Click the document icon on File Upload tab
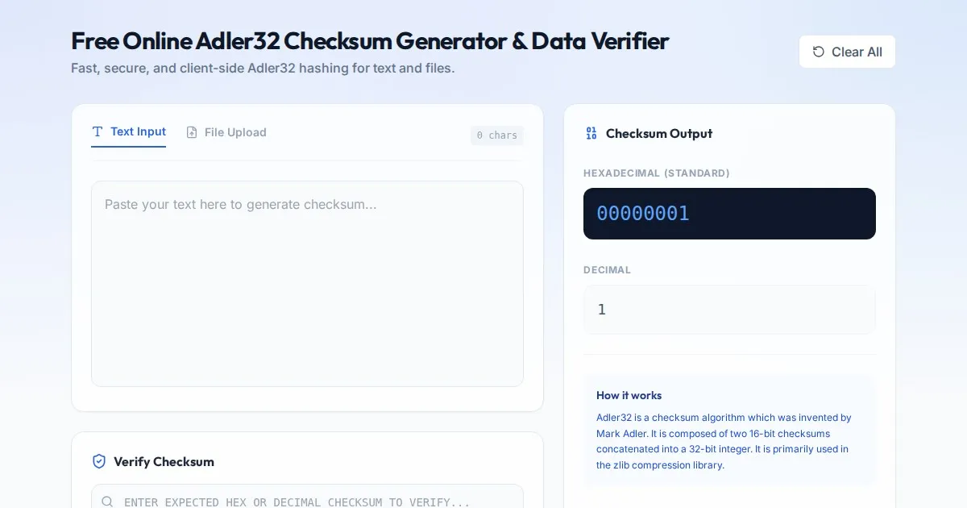 [x=192, y=132]
